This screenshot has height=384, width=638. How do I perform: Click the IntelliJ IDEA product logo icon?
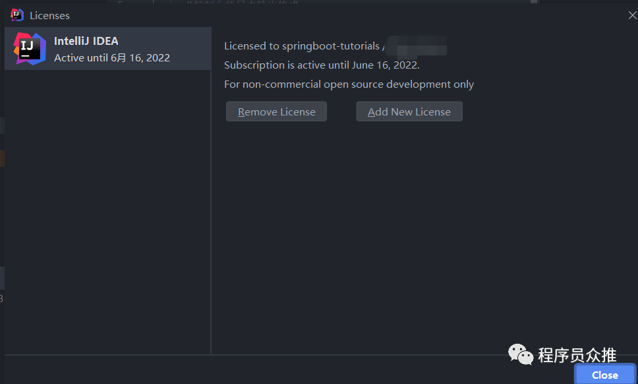pyautogui.click(x=29, y=49)
